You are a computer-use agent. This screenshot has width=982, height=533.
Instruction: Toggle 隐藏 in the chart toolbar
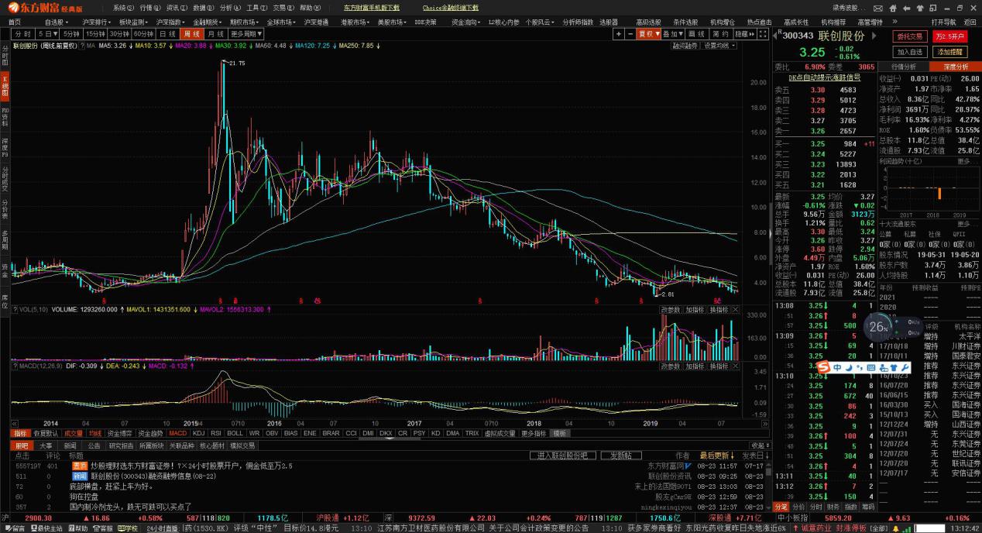tap(744, 34)
